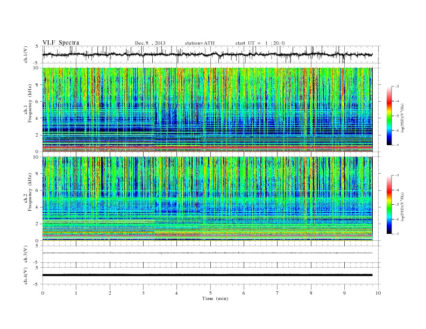The image size is (426, 329).
Task: Click time axis tick label "10"
Action: (378, 293)
